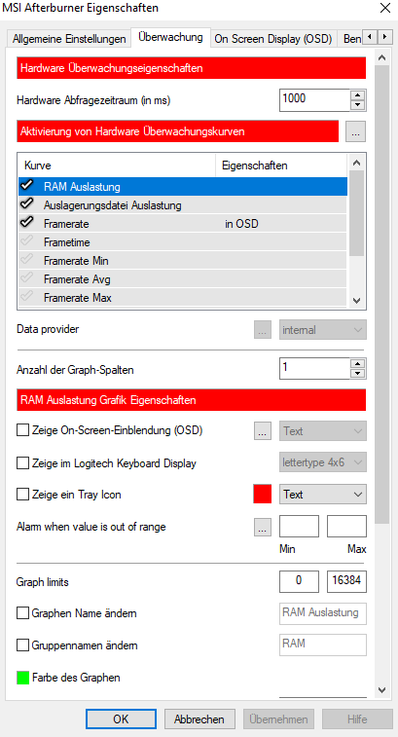Pick green Farbe des Graphen swatch
The image size is (398, 737).
point(23,678)
